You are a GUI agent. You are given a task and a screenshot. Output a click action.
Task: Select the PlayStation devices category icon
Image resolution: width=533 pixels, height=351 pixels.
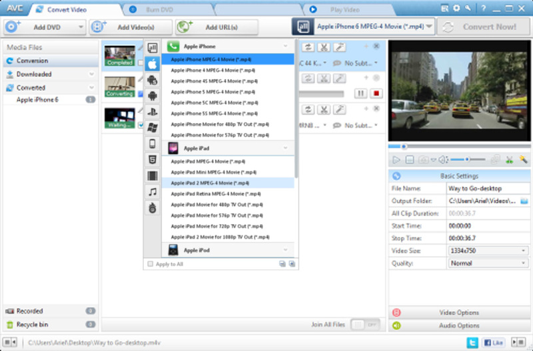point(153,112)
